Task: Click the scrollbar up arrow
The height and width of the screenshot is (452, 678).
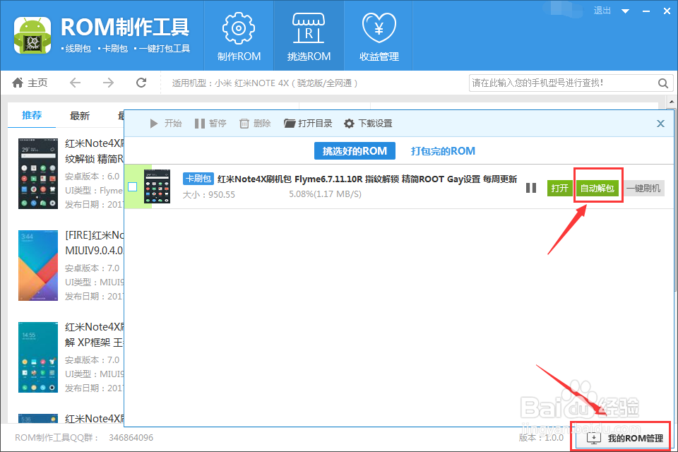Action: click(672, 102)
